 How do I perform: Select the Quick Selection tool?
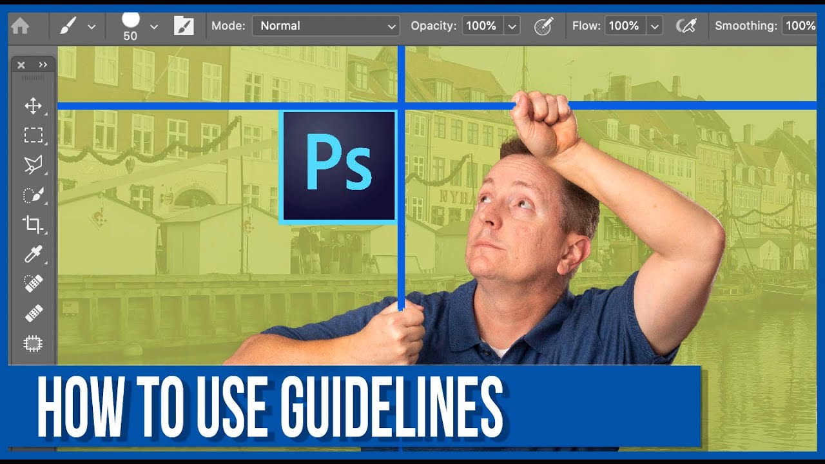point(33,195)
